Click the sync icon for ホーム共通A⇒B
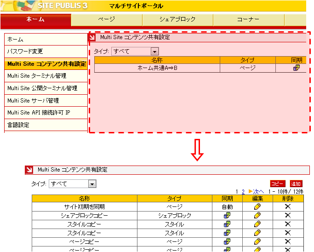Screen dimensions: 314x252 297,68
